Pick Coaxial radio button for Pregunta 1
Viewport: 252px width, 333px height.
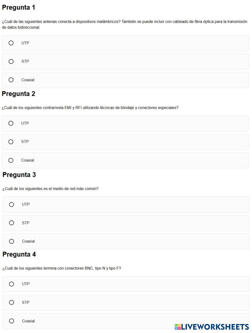coord(11,80)
